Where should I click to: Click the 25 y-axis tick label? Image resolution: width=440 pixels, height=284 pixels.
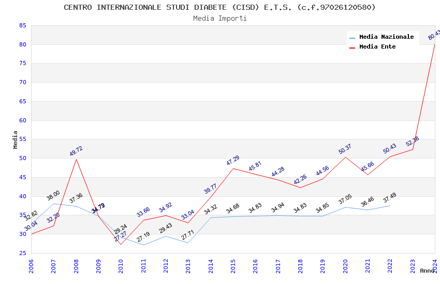23,253
